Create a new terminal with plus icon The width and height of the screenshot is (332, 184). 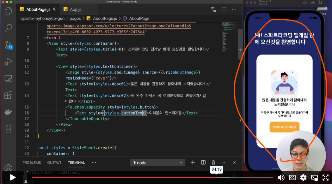193,163
